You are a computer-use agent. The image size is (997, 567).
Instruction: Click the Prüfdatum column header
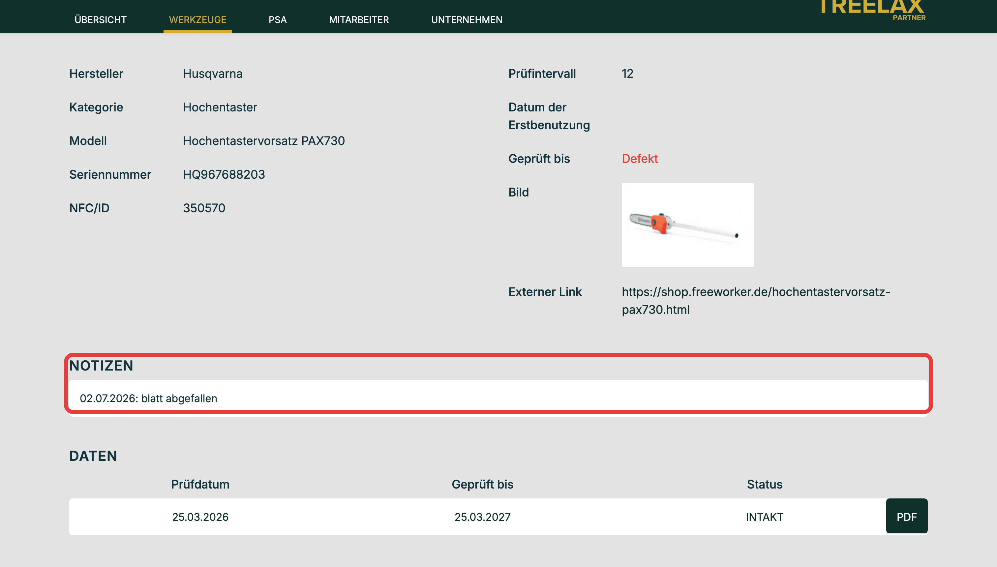[x=200, y=485]
